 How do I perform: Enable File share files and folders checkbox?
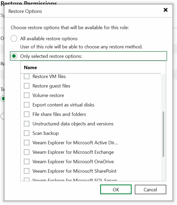tap(27, 114)
